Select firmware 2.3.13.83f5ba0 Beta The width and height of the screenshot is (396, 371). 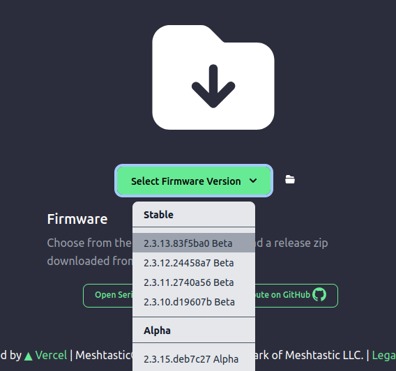[194, 243]
